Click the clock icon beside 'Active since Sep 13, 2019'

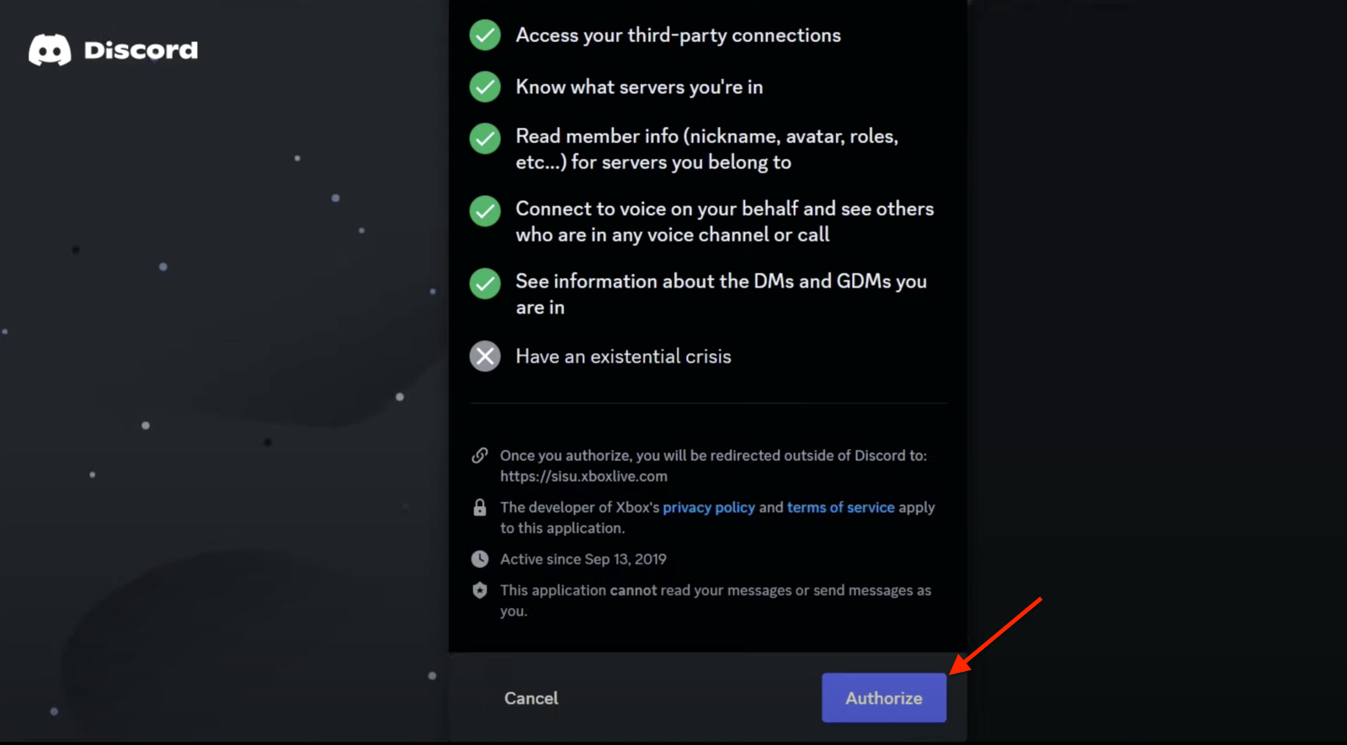pyautogui.click(x=480, y=558)
